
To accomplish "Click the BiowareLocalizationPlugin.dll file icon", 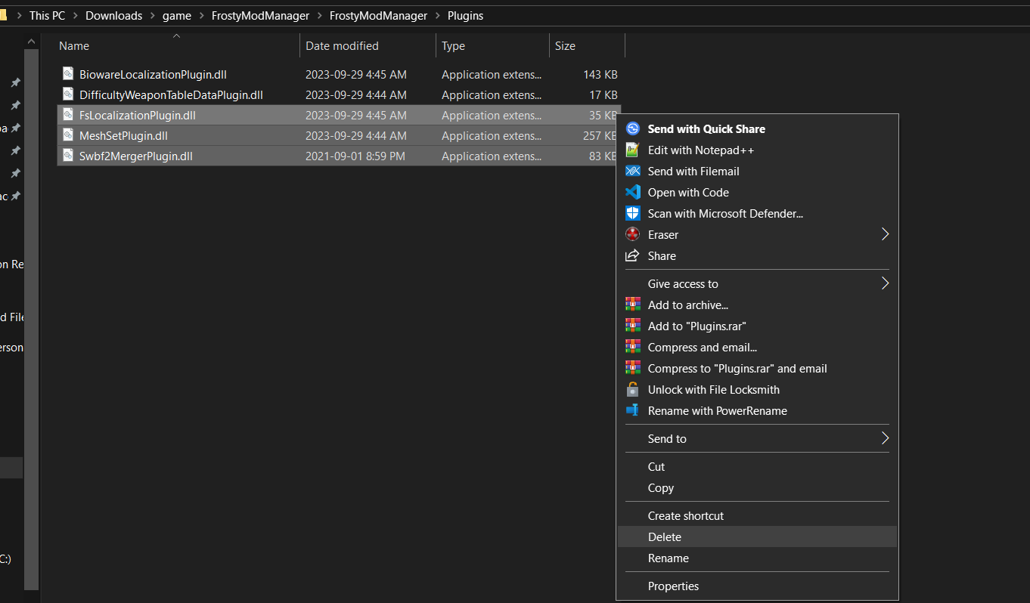I will click(68, 74).
